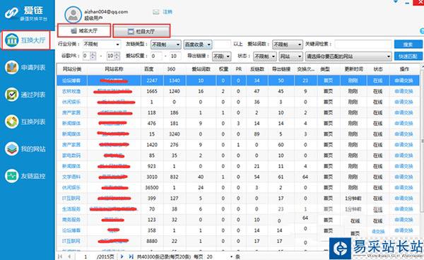This screenshot has height=260, width=424.
Task: Switch to the 栏目大厅 tab
Action: coord(141,31)
